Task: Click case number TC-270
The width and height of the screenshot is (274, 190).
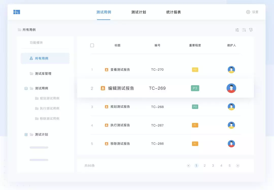Action: pyautogui.click(x=157, y=69)
